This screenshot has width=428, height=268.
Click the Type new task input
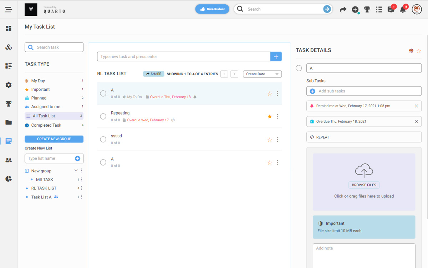(184, 56)
